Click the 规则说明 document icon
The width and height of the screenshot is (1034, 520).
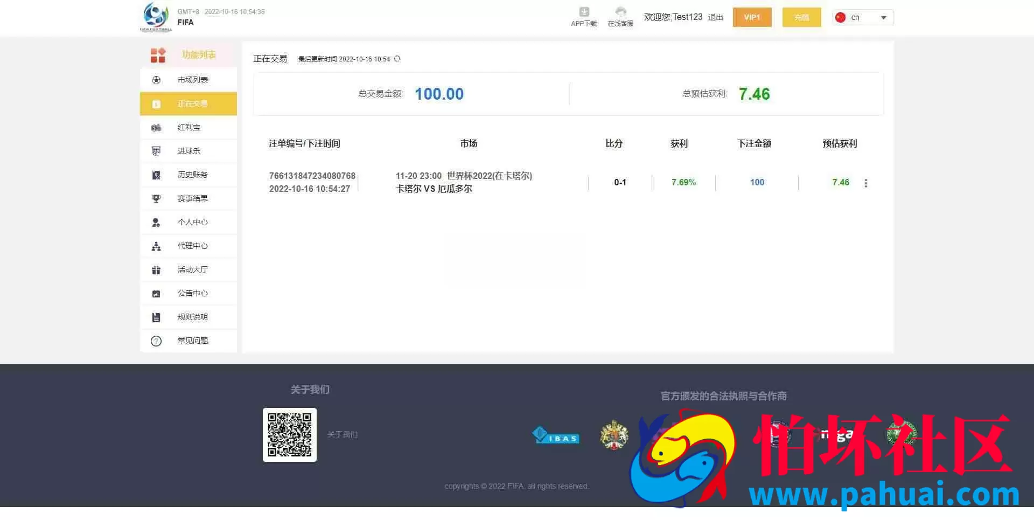pos(156,317)
